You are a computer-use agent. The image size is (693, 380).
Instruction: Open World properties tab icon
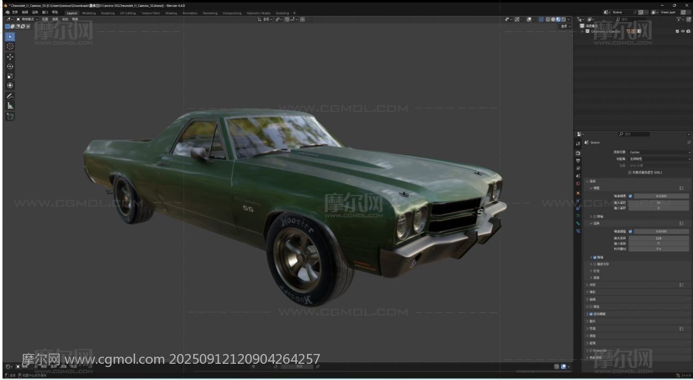pyautogui.click(x=578, y=184)
